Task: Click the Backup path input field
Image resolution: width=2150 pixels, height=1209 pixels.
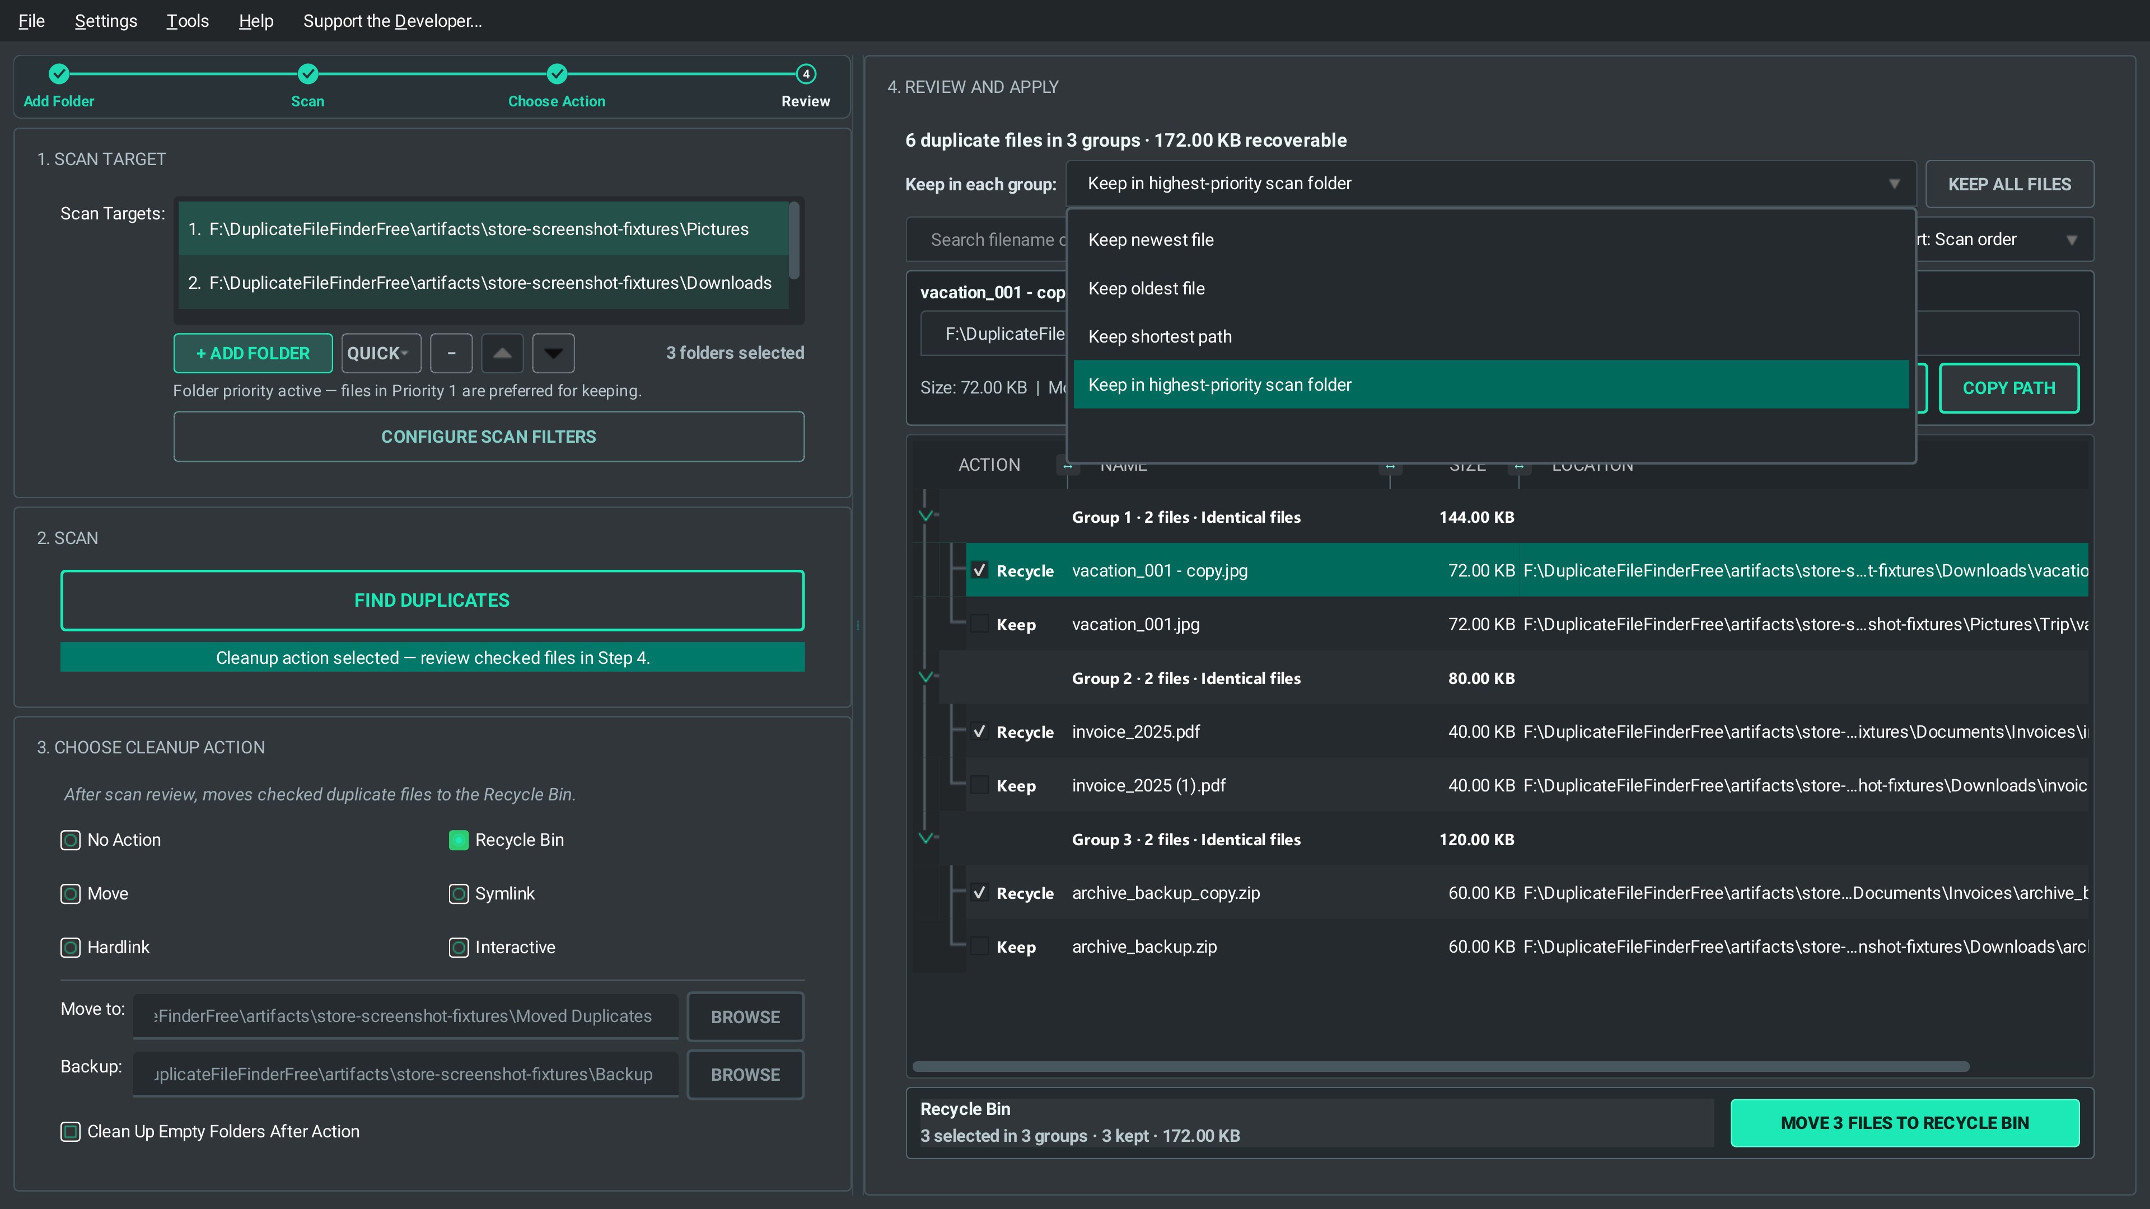Action: [405, 1074]
